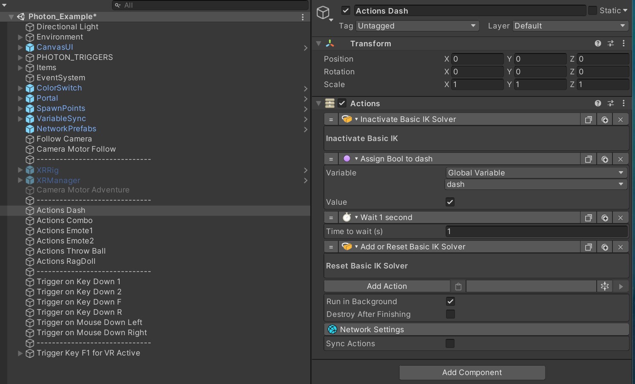This screenshot has width=635, height=384.
Task: Select Actions Throw Ball in the hierarchy
Action: point(71,251)
